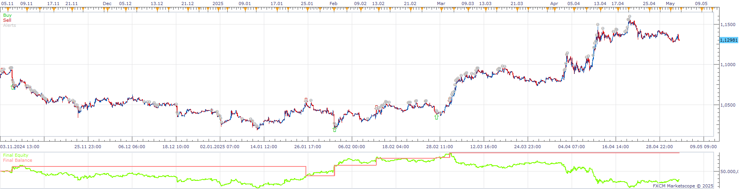The width and height of the screenshot is (739, 189).
Task: Click the 06.02 00:00 time label
Action: click(352, 147)
